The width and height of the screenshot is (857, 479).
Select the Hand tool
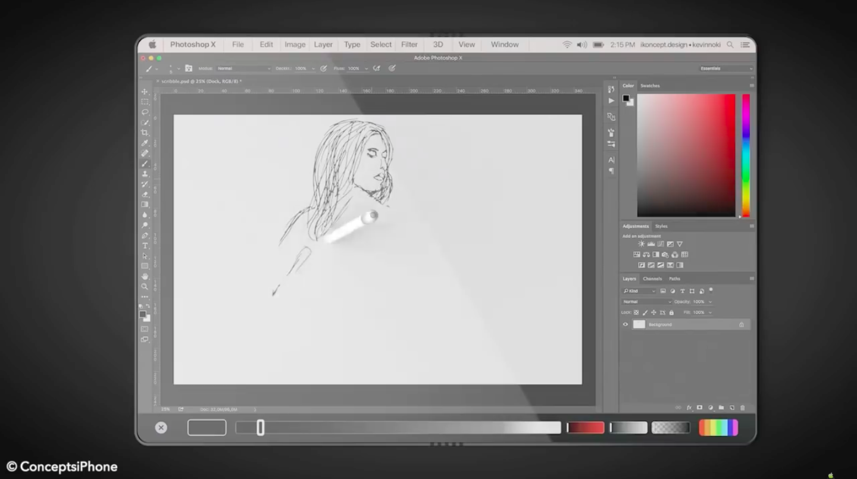tap(145, 277)
